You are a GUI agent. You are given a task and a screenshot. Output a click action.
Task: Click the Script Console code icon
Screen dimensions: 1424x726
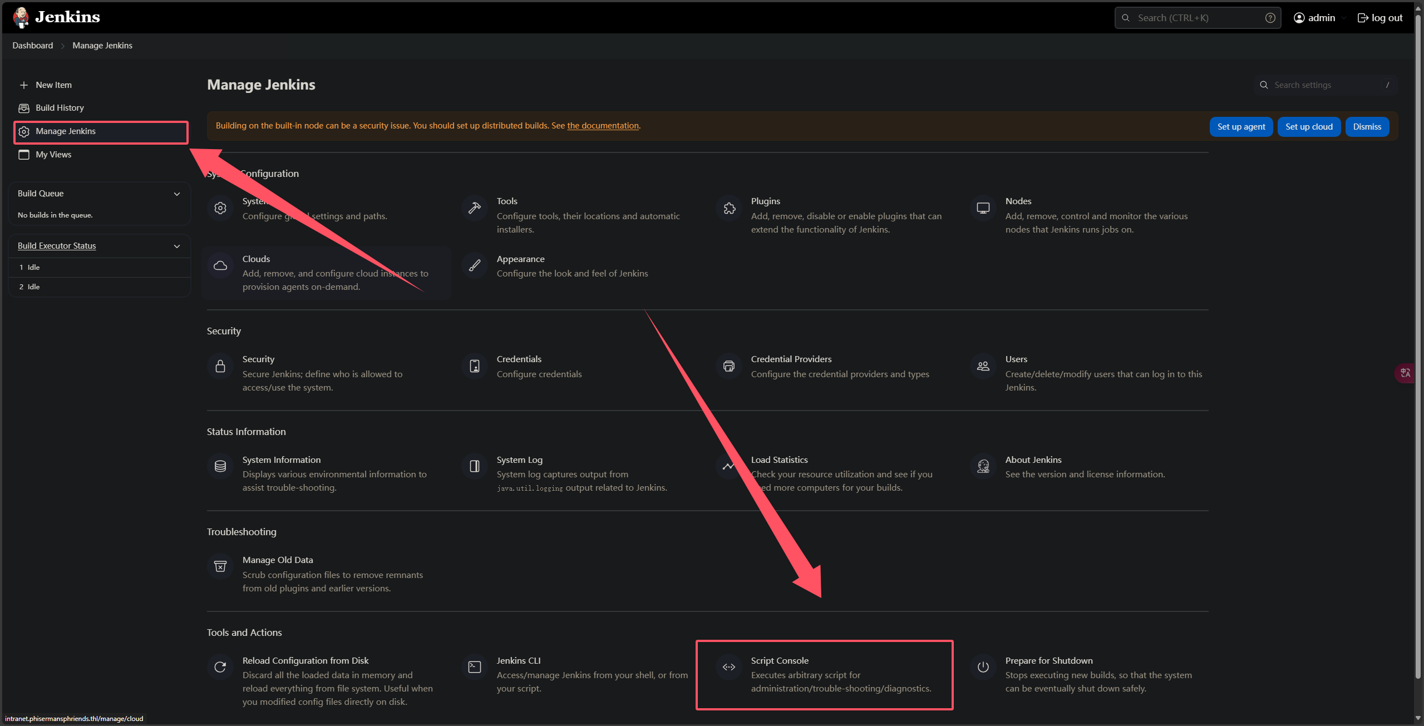coord(729,667)
